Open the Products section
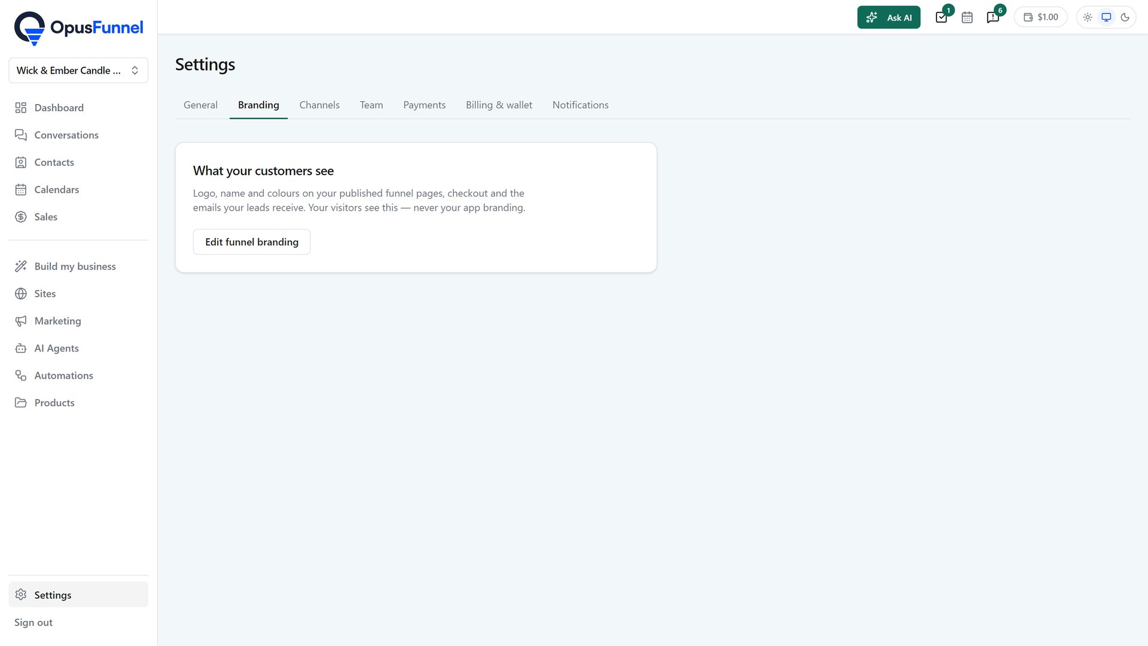The height and width of the screenshot is (646, 1148). pos(78,403)
